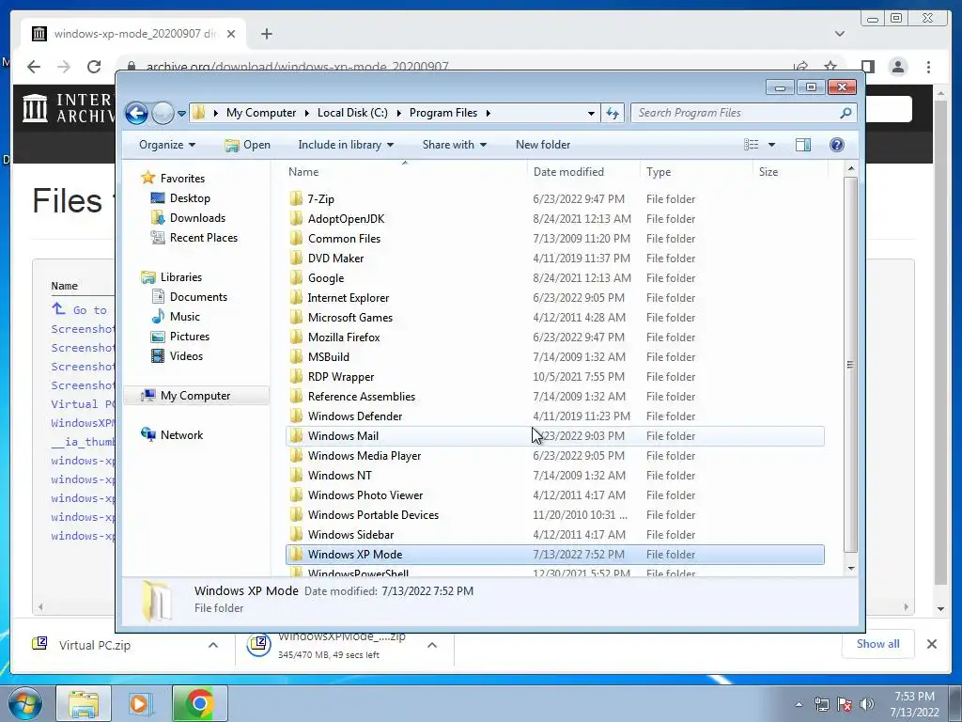This screenshot has height=722, width=962.
Task: Open WindowsXPMode zip download options chevron
Action: (432, 645)
